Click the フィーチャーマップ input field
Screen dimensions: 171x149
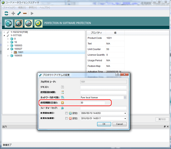click(103, 108)
